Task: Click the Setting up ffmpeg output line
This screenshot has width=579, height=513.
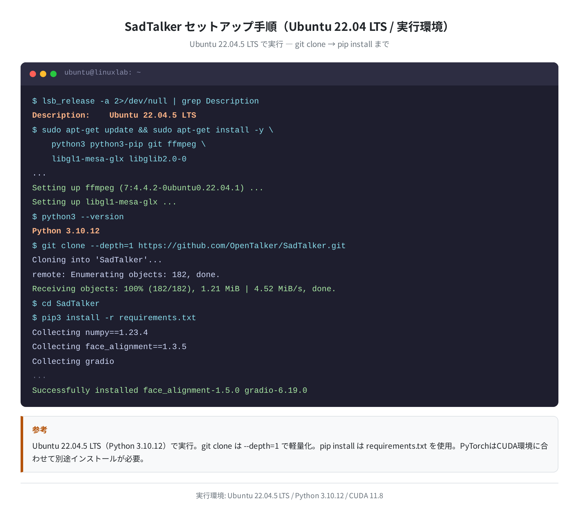Action: 148,188
